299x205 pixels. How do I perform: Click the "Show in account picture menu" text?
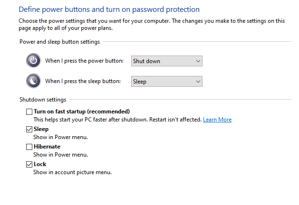pos(72,172)
